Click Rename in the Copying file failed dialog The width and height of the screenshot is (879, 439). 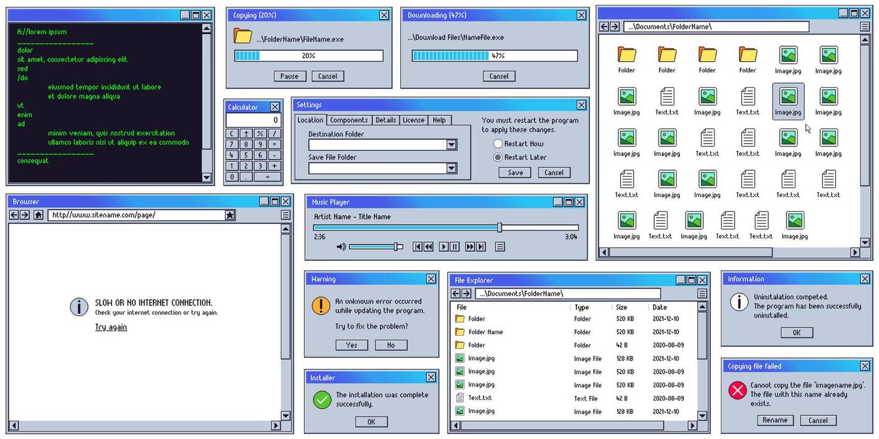(775, 420)
